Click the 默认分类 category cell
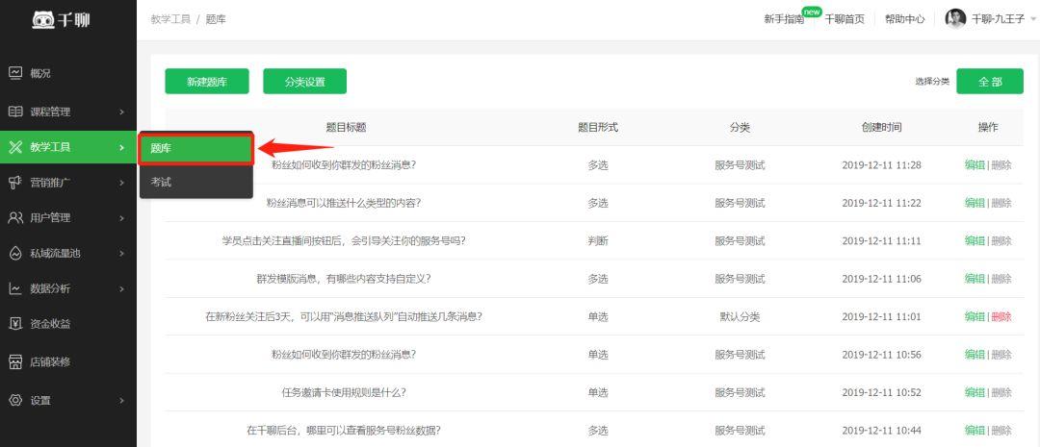This screenshot has height=447, width=1040. point(740,316)
